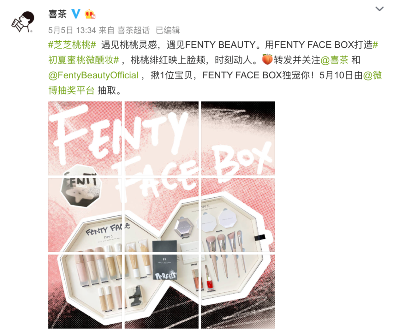Viewport: 393px width, 332px height.
Task: Open the 喜茶 username link
Action: [57, 14]
